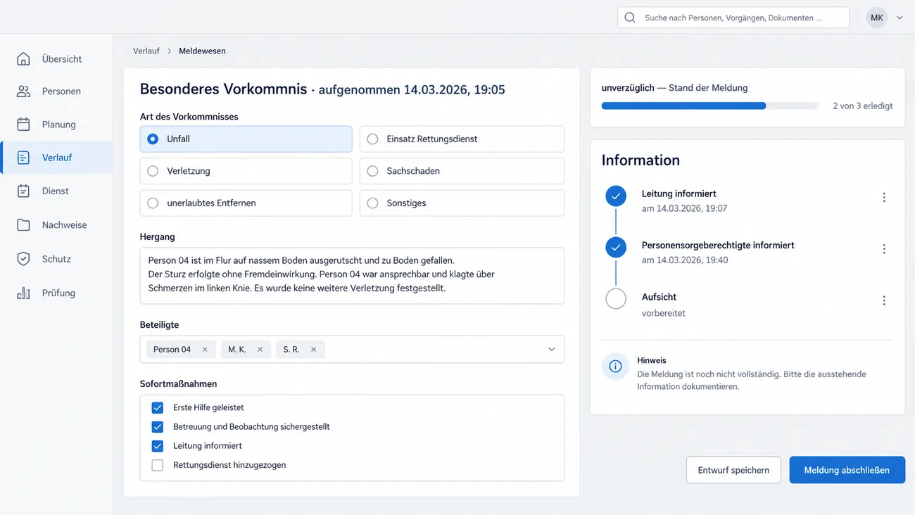915x515 pixels.
Task: Open Übersicht in the sidebar
Action: 56,59
